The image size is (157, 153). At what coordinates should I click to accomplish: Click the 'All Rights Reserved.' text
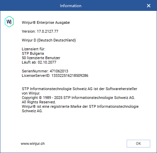[39, 102]
